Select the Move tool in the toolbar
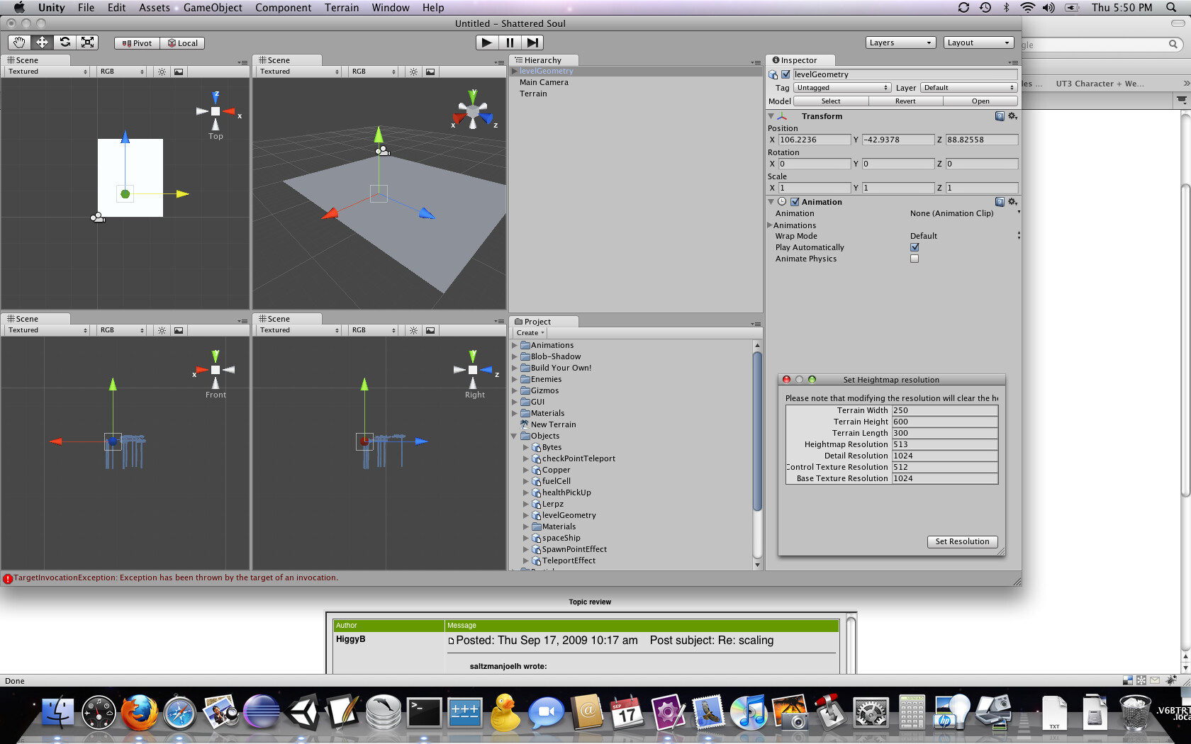 [x=42, y=43]
